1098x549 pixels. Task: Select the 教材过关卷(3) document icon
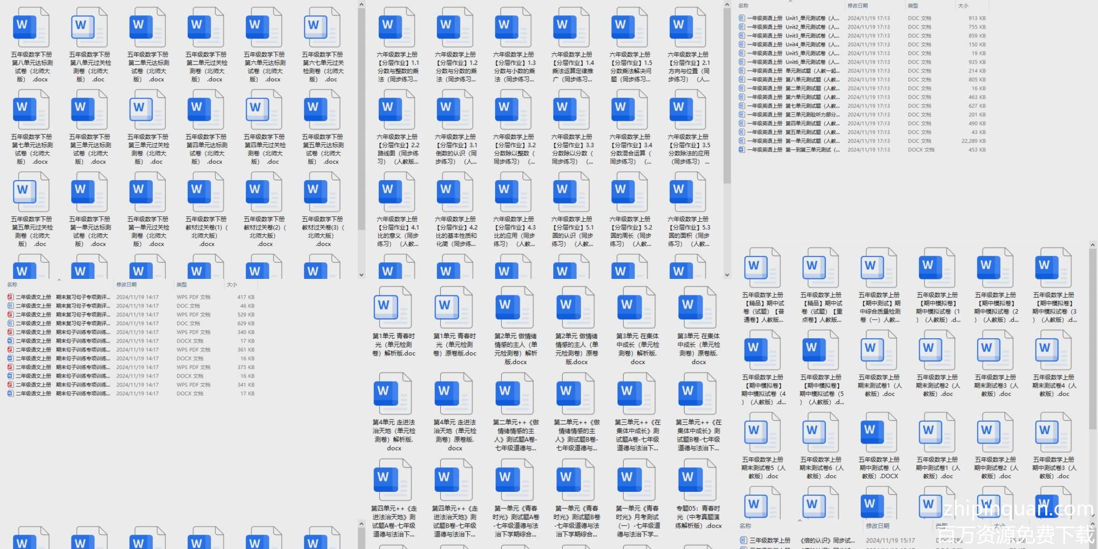point(322,192)
